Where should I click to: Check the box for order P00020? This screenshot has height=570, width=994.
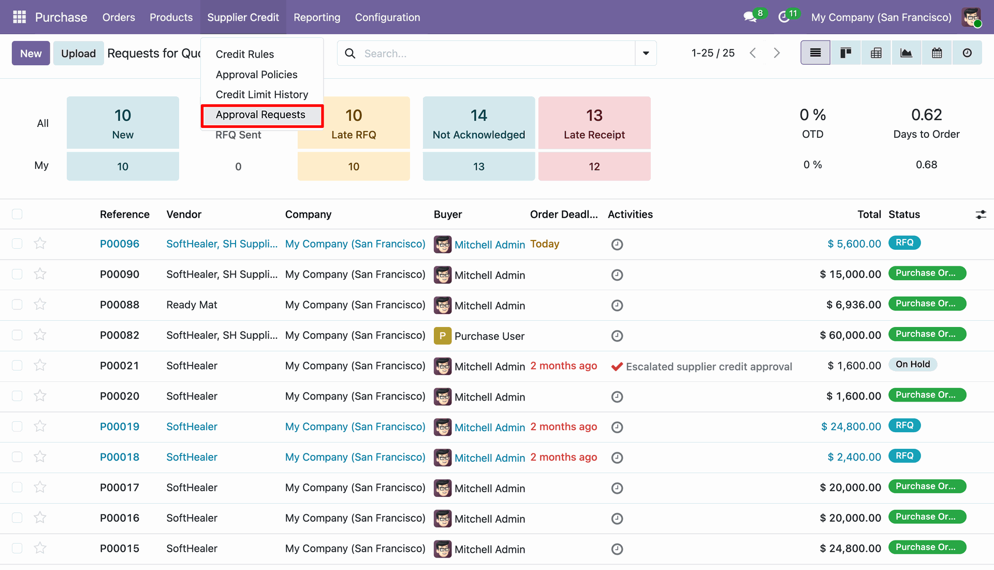click(x=17, y=396)
